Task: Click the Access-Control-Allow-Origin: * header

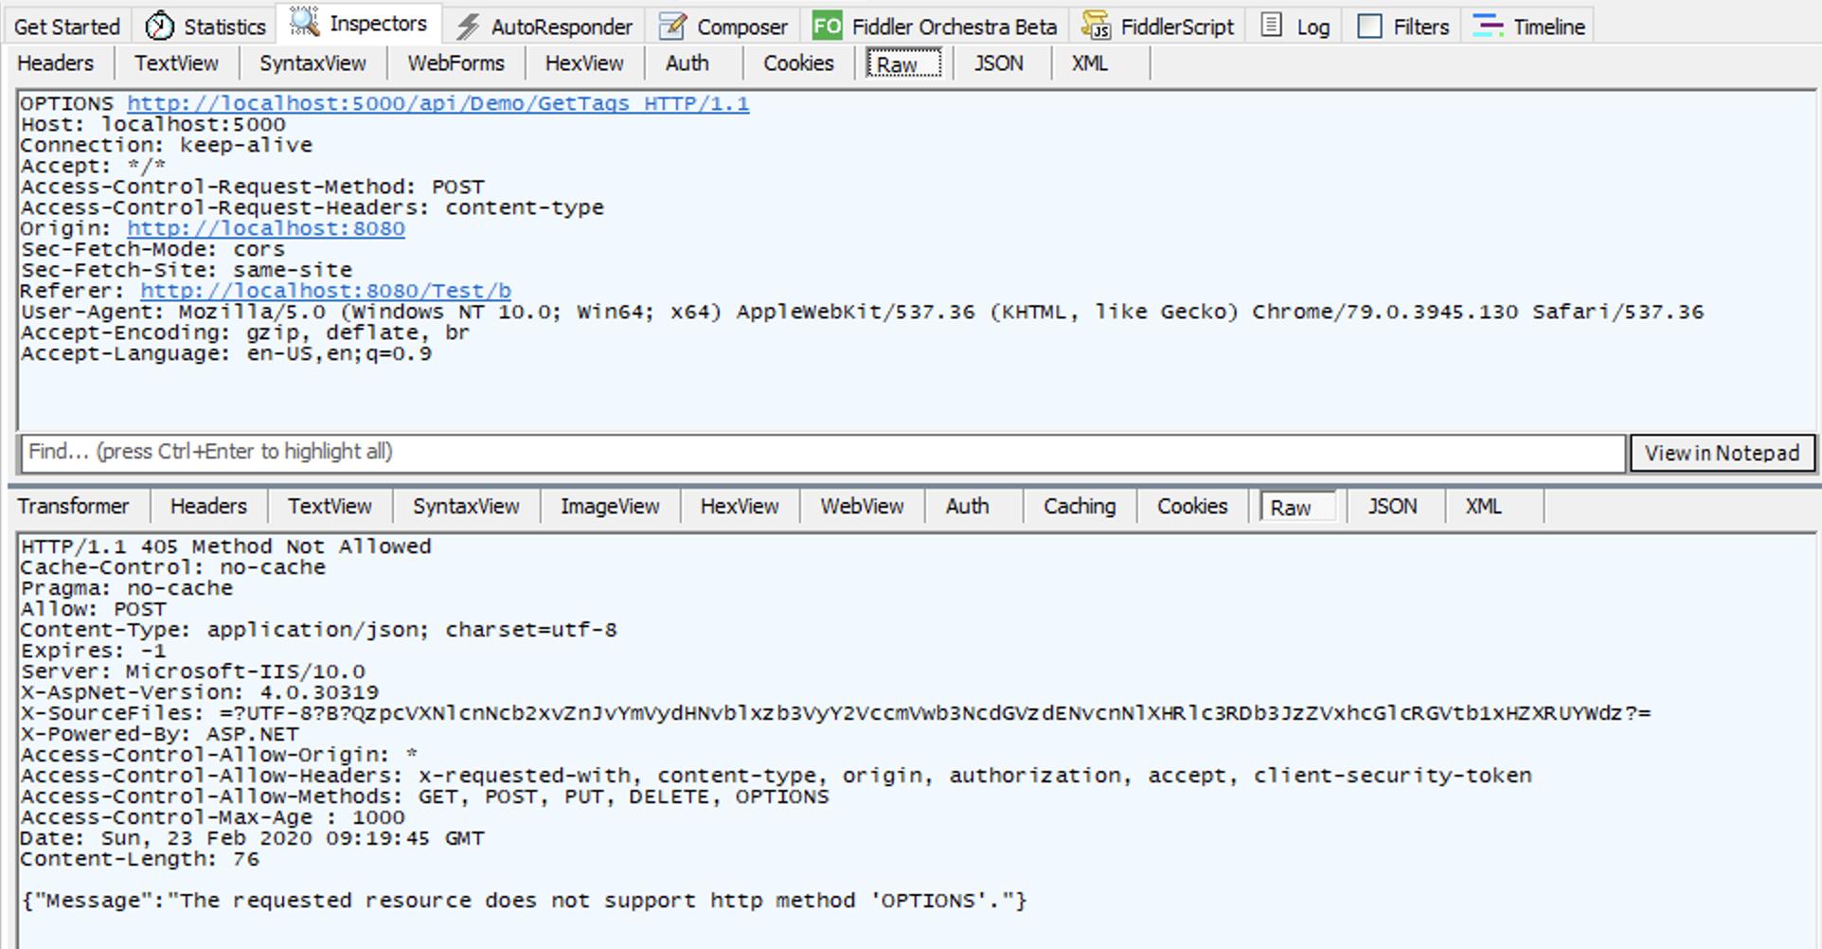Action: coord(220,755)
